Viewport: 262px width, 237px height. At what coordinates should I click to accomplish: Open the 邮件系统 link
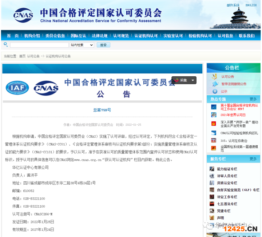coord(233,5)
